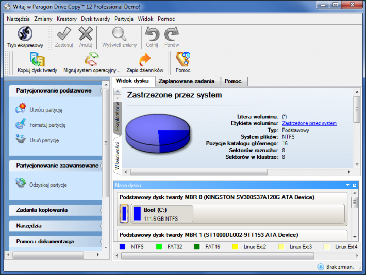Open the Narzędzia menu

(18, 19)
